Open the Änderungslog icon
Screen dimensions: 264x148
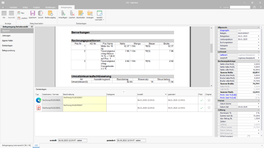50,13
